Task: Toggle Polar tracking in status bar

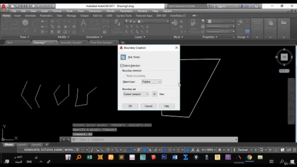Action: tap(108, 150)
